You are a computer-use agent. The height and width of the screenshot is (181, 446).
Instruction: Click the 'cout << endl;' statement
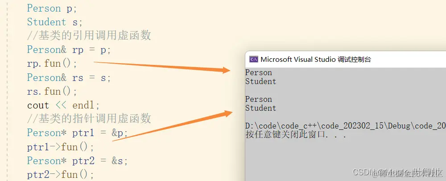coord(63,105)
